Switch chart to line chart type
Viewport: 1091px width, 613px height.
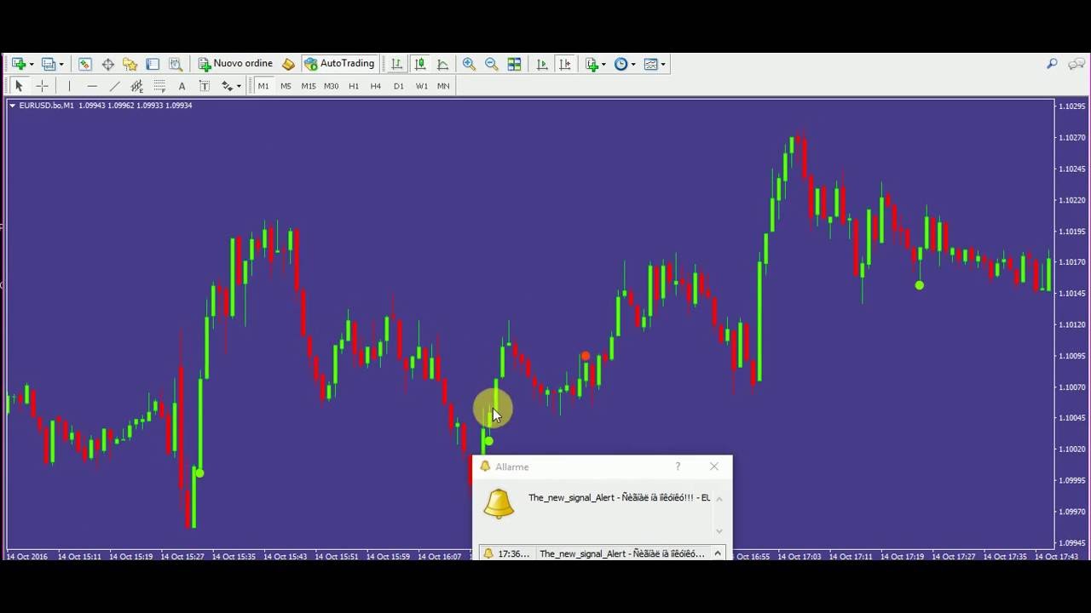click(x=442, y=64)
